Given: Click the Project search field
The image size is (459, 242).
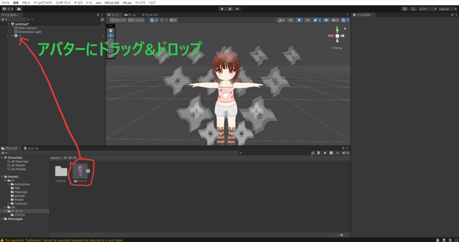Looking at the screenshot, I should click(275, 153).
